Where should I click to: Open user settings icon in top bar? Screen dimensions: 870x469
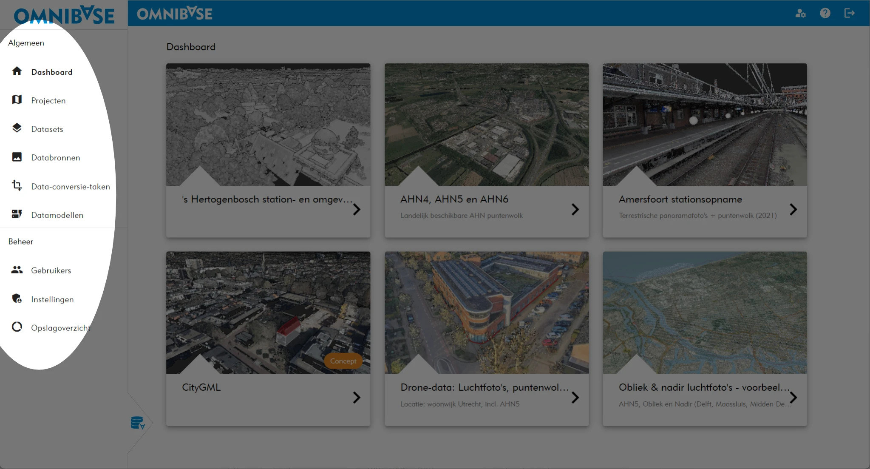coord(800,13)
